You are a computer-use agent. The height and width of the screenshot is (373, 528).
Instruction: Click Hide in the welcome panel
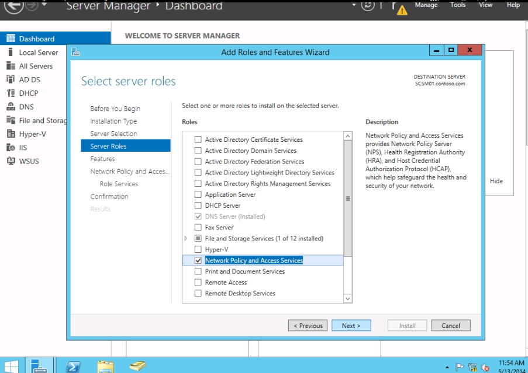click(x=496, y=181)
